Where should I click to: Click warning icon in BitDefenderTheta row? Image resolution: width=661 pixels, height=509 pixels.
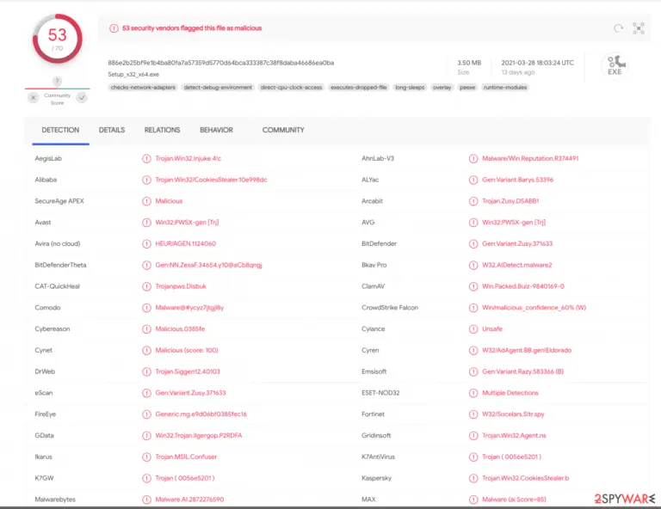click(146, 265)
